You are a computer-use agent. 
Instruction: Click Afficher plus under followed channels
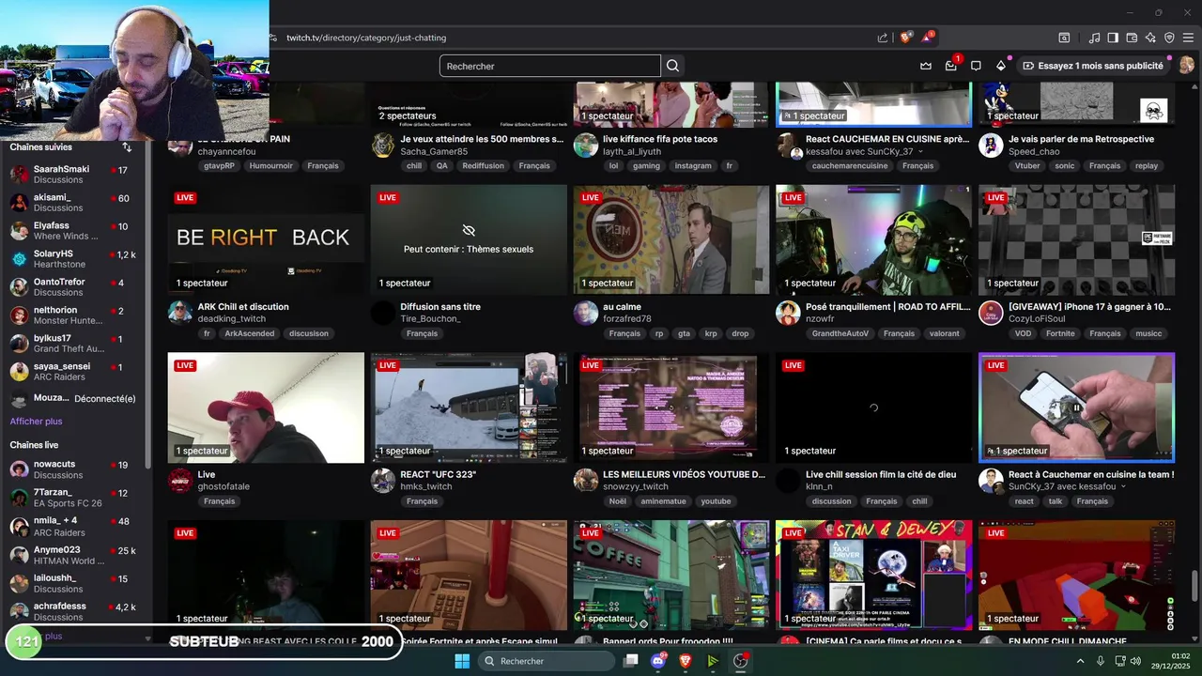click(36, 422)
